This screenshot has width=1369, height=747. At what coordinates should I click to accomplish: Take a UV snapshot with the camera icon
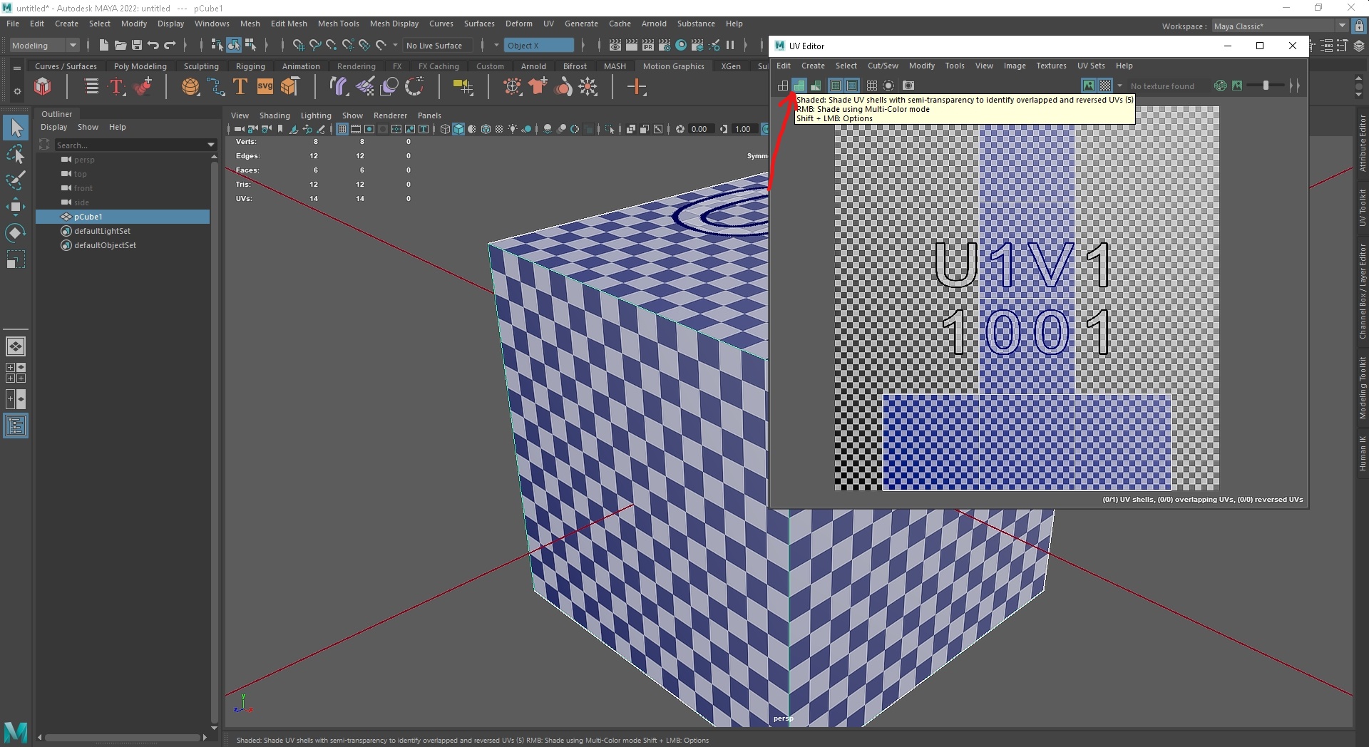click(909, 86)
